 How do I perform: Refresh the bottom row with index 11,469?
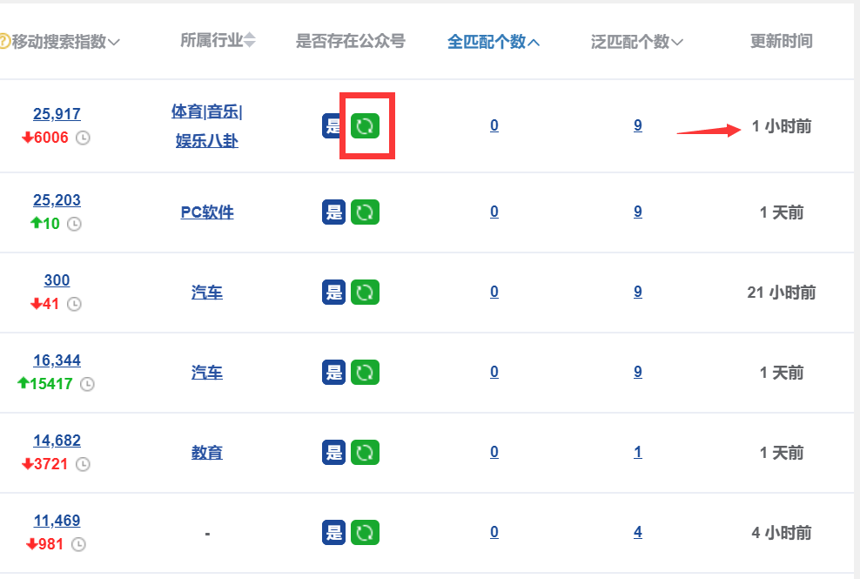click(x=365, y=532)
